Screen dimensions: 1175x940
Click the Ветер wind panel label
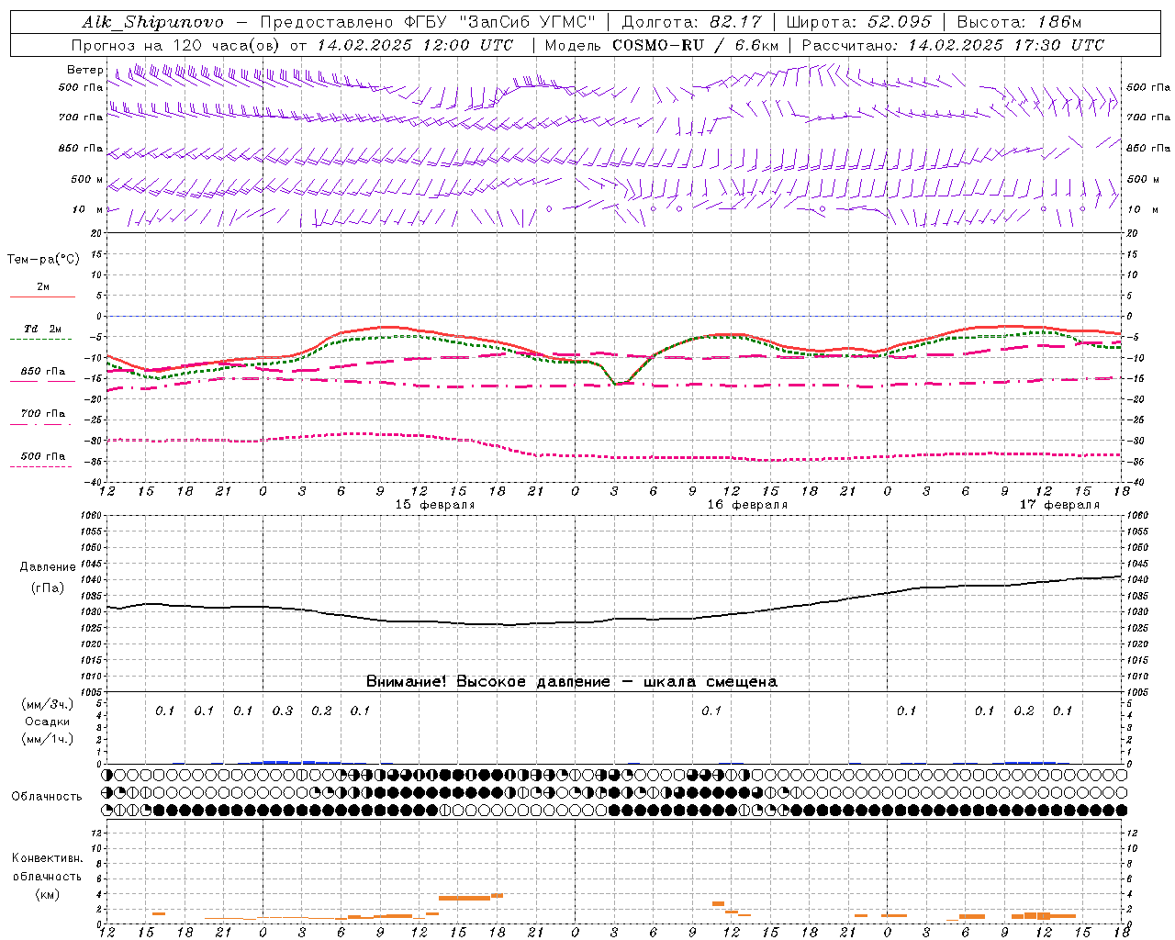point(85,70)
